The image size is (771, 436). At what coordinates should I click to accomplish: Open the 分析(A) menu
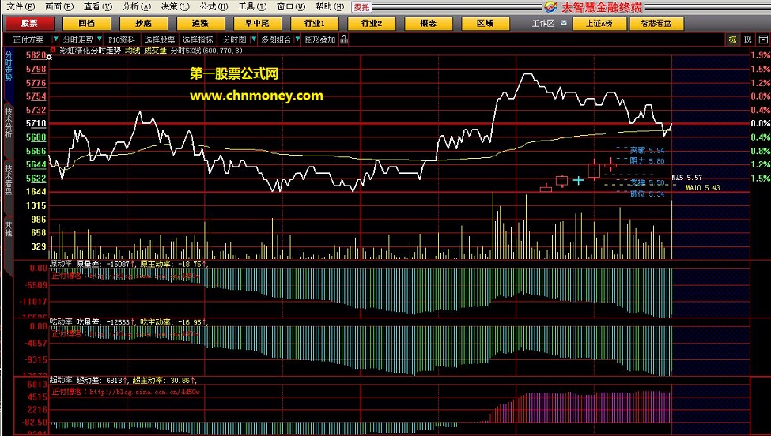coord(137,7)
